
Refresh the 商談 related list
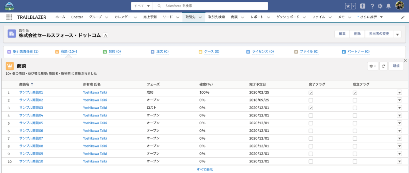pos(384,66)
